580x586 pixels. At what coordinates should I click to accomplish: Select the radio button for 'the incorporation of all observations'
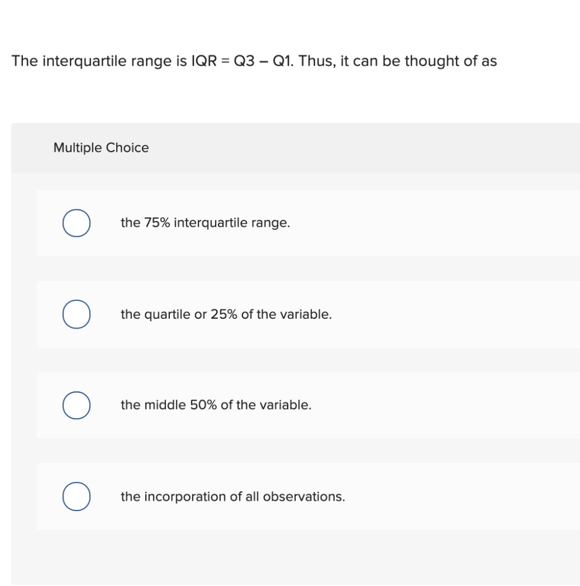coord(76,497)
